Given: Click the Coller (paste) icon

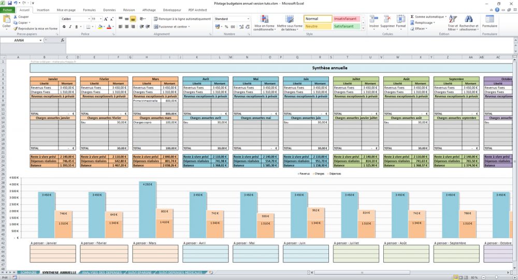Looking at the screenshot, I should click(6, 20).
